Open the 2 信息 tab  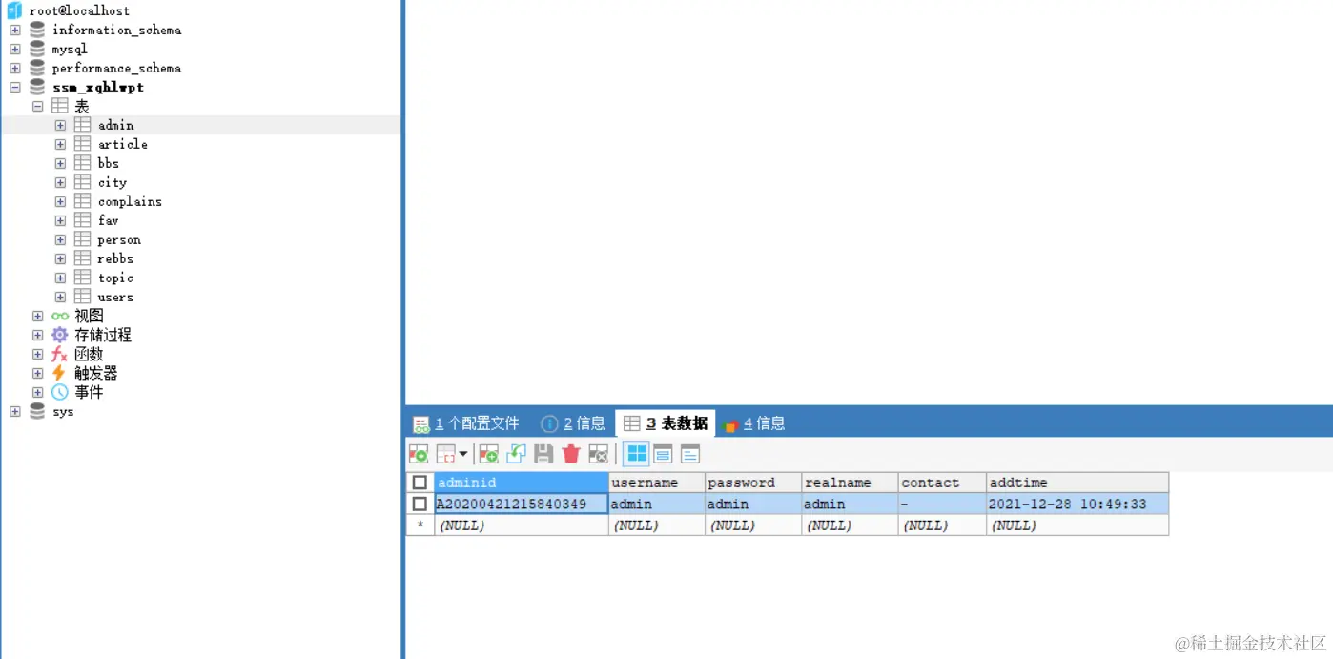tap(573, 423)
